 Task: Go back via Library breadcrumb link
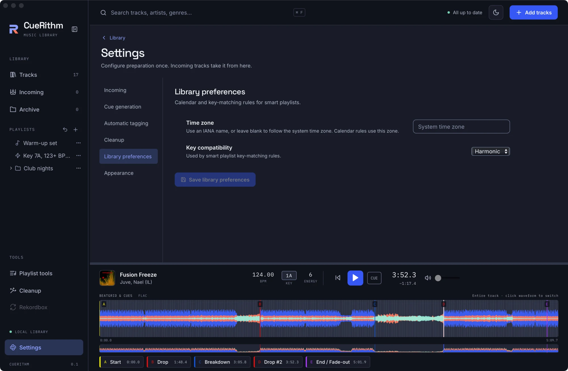(x=114, y=38)
